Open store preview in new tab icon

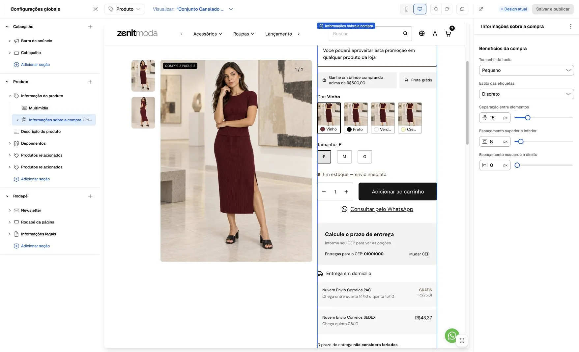pyautogui.click(x=481, y=9)
